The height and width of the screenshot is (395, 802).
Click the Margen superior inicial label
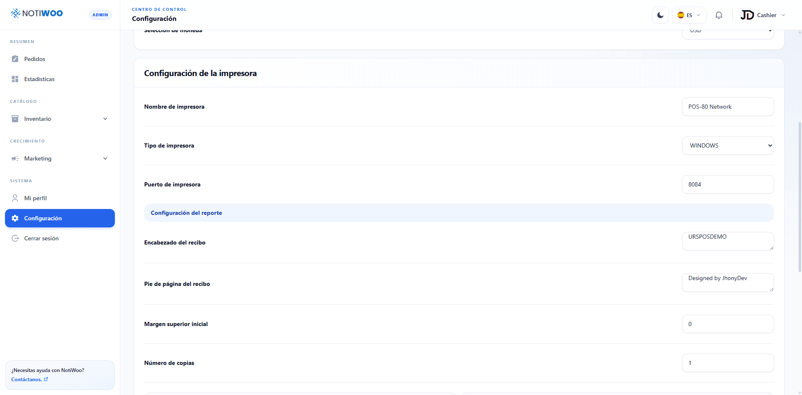[x=176, y=324]
